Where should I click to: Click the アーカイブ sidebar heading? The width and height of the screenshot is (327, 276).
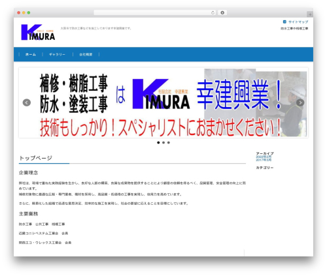pyautogui.click(x=265, y=153)
